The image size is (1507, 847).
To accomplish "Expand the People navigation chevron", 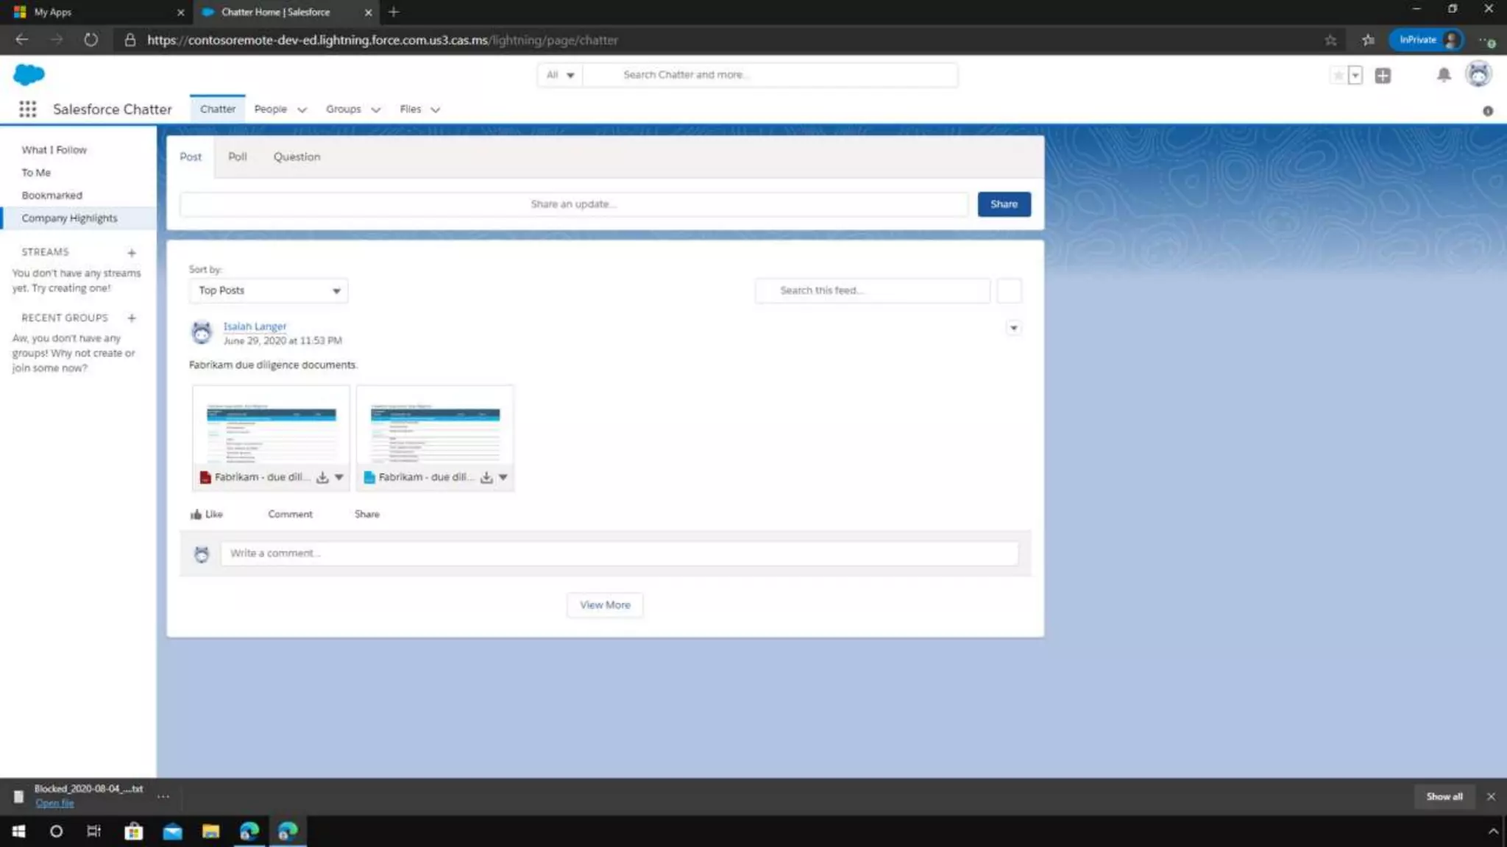I will (x=302, y=110).
